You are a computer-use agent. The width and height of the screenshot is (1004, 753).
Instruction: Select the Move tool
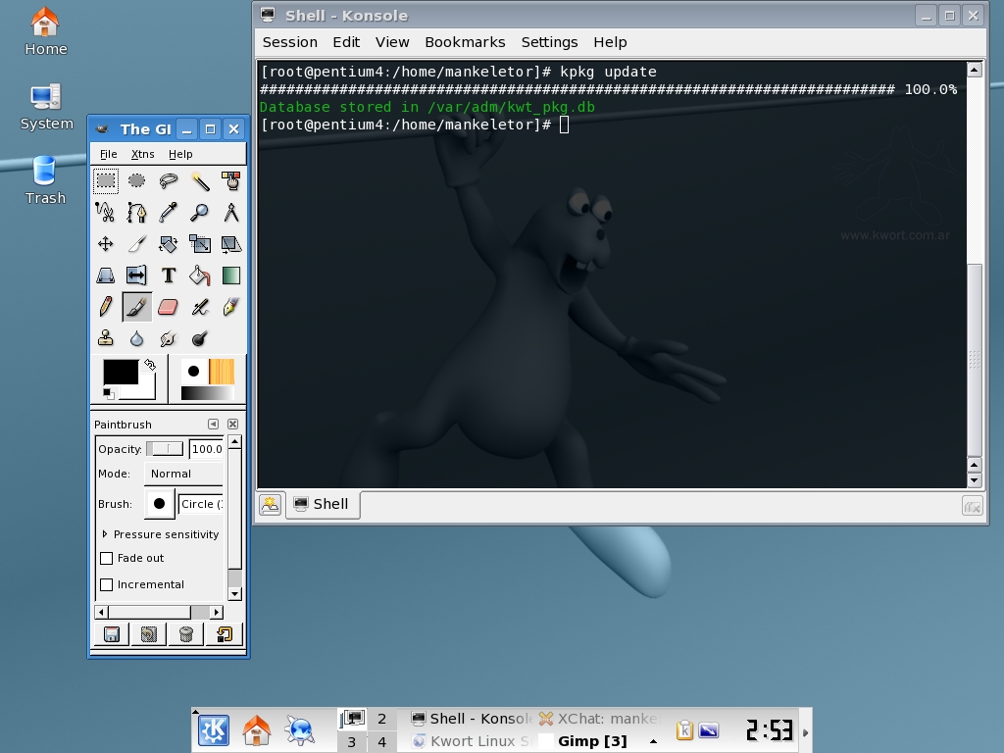pyautogui.click(x=106, y=244)
